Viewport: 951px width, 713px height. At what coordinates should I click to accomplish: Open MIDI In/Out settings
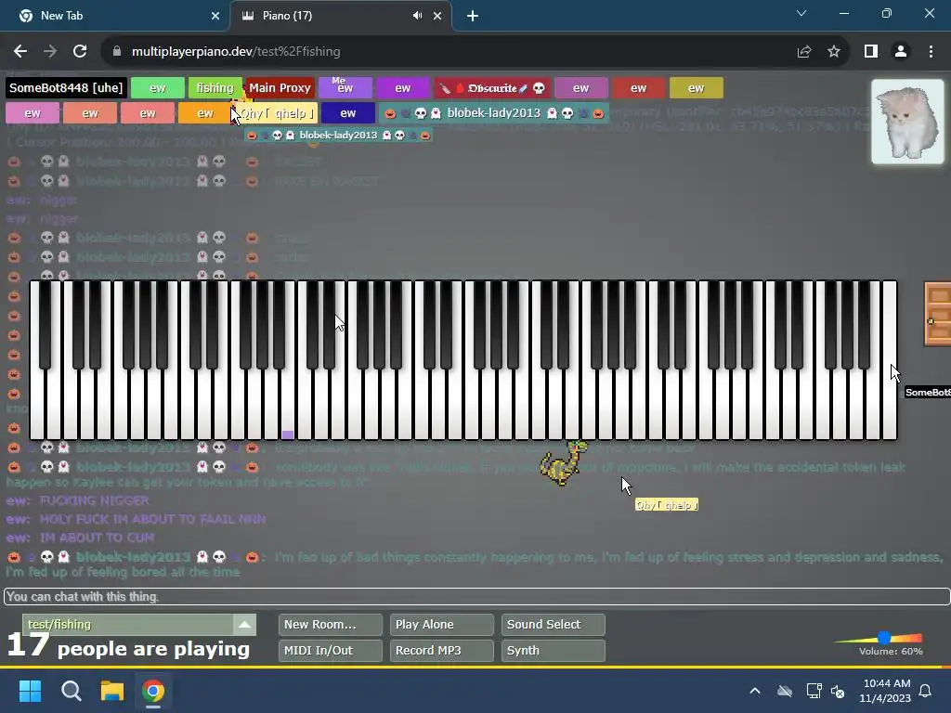tap(331, 651)
